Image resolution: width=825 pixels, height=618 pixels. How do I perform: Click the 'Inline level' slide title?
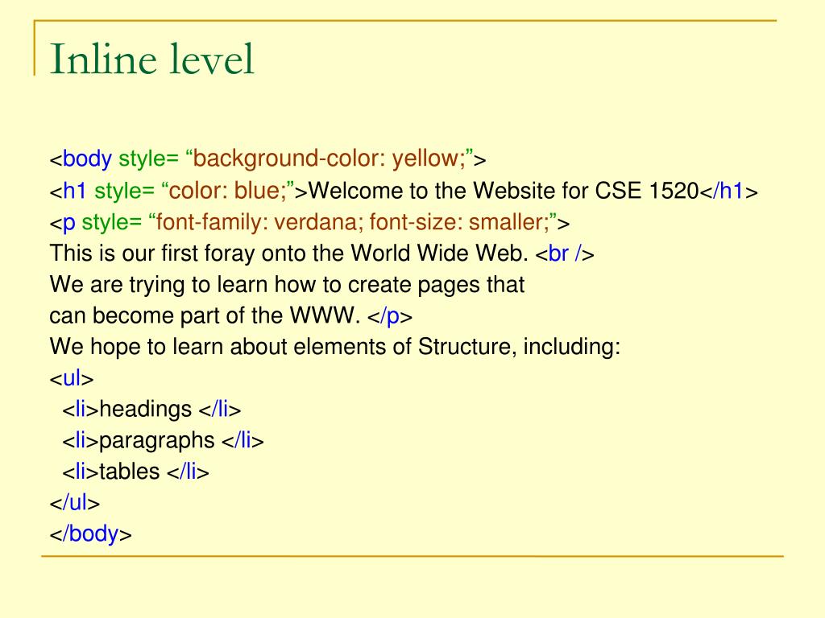(151, 59)
